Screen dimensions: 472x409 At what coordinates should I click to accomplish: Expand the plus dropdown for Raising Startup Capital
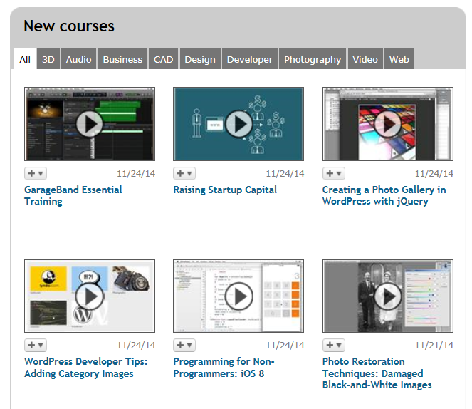184,173
